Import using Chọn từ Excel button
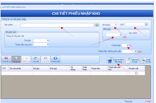The width and height of the screenshot is (156, 103). click(x=132, y=61)
